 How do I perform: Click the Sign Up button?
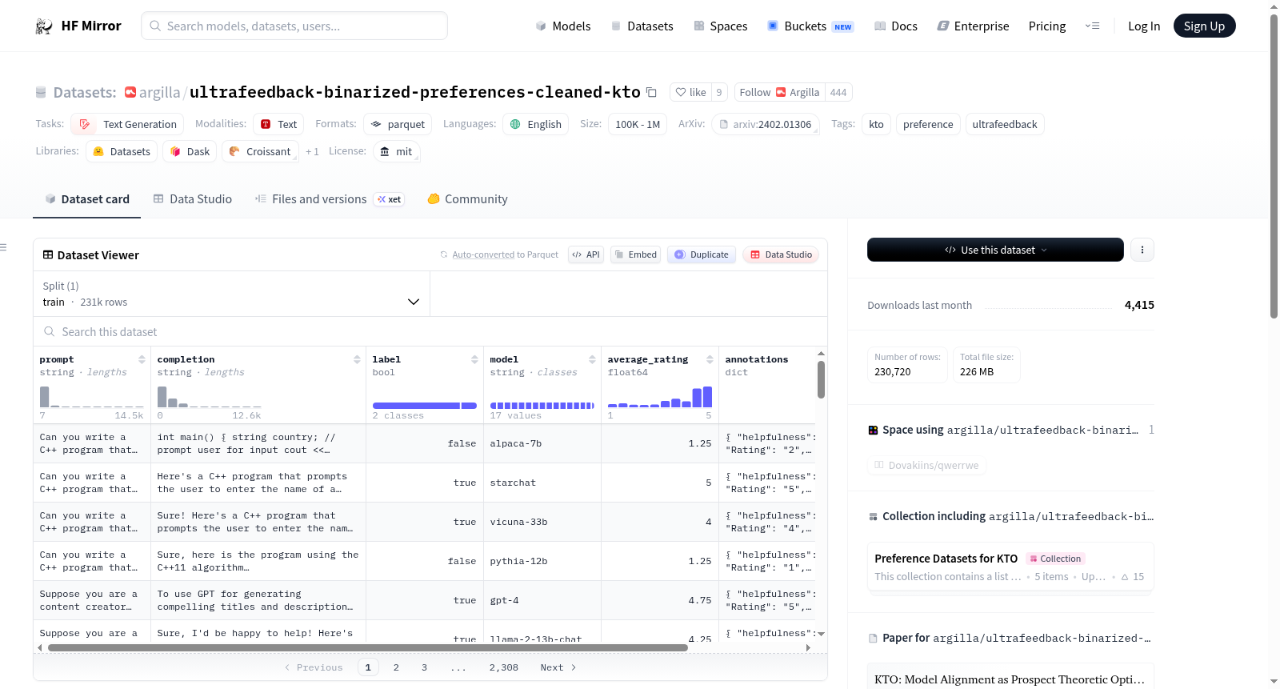pos(1204,26)
